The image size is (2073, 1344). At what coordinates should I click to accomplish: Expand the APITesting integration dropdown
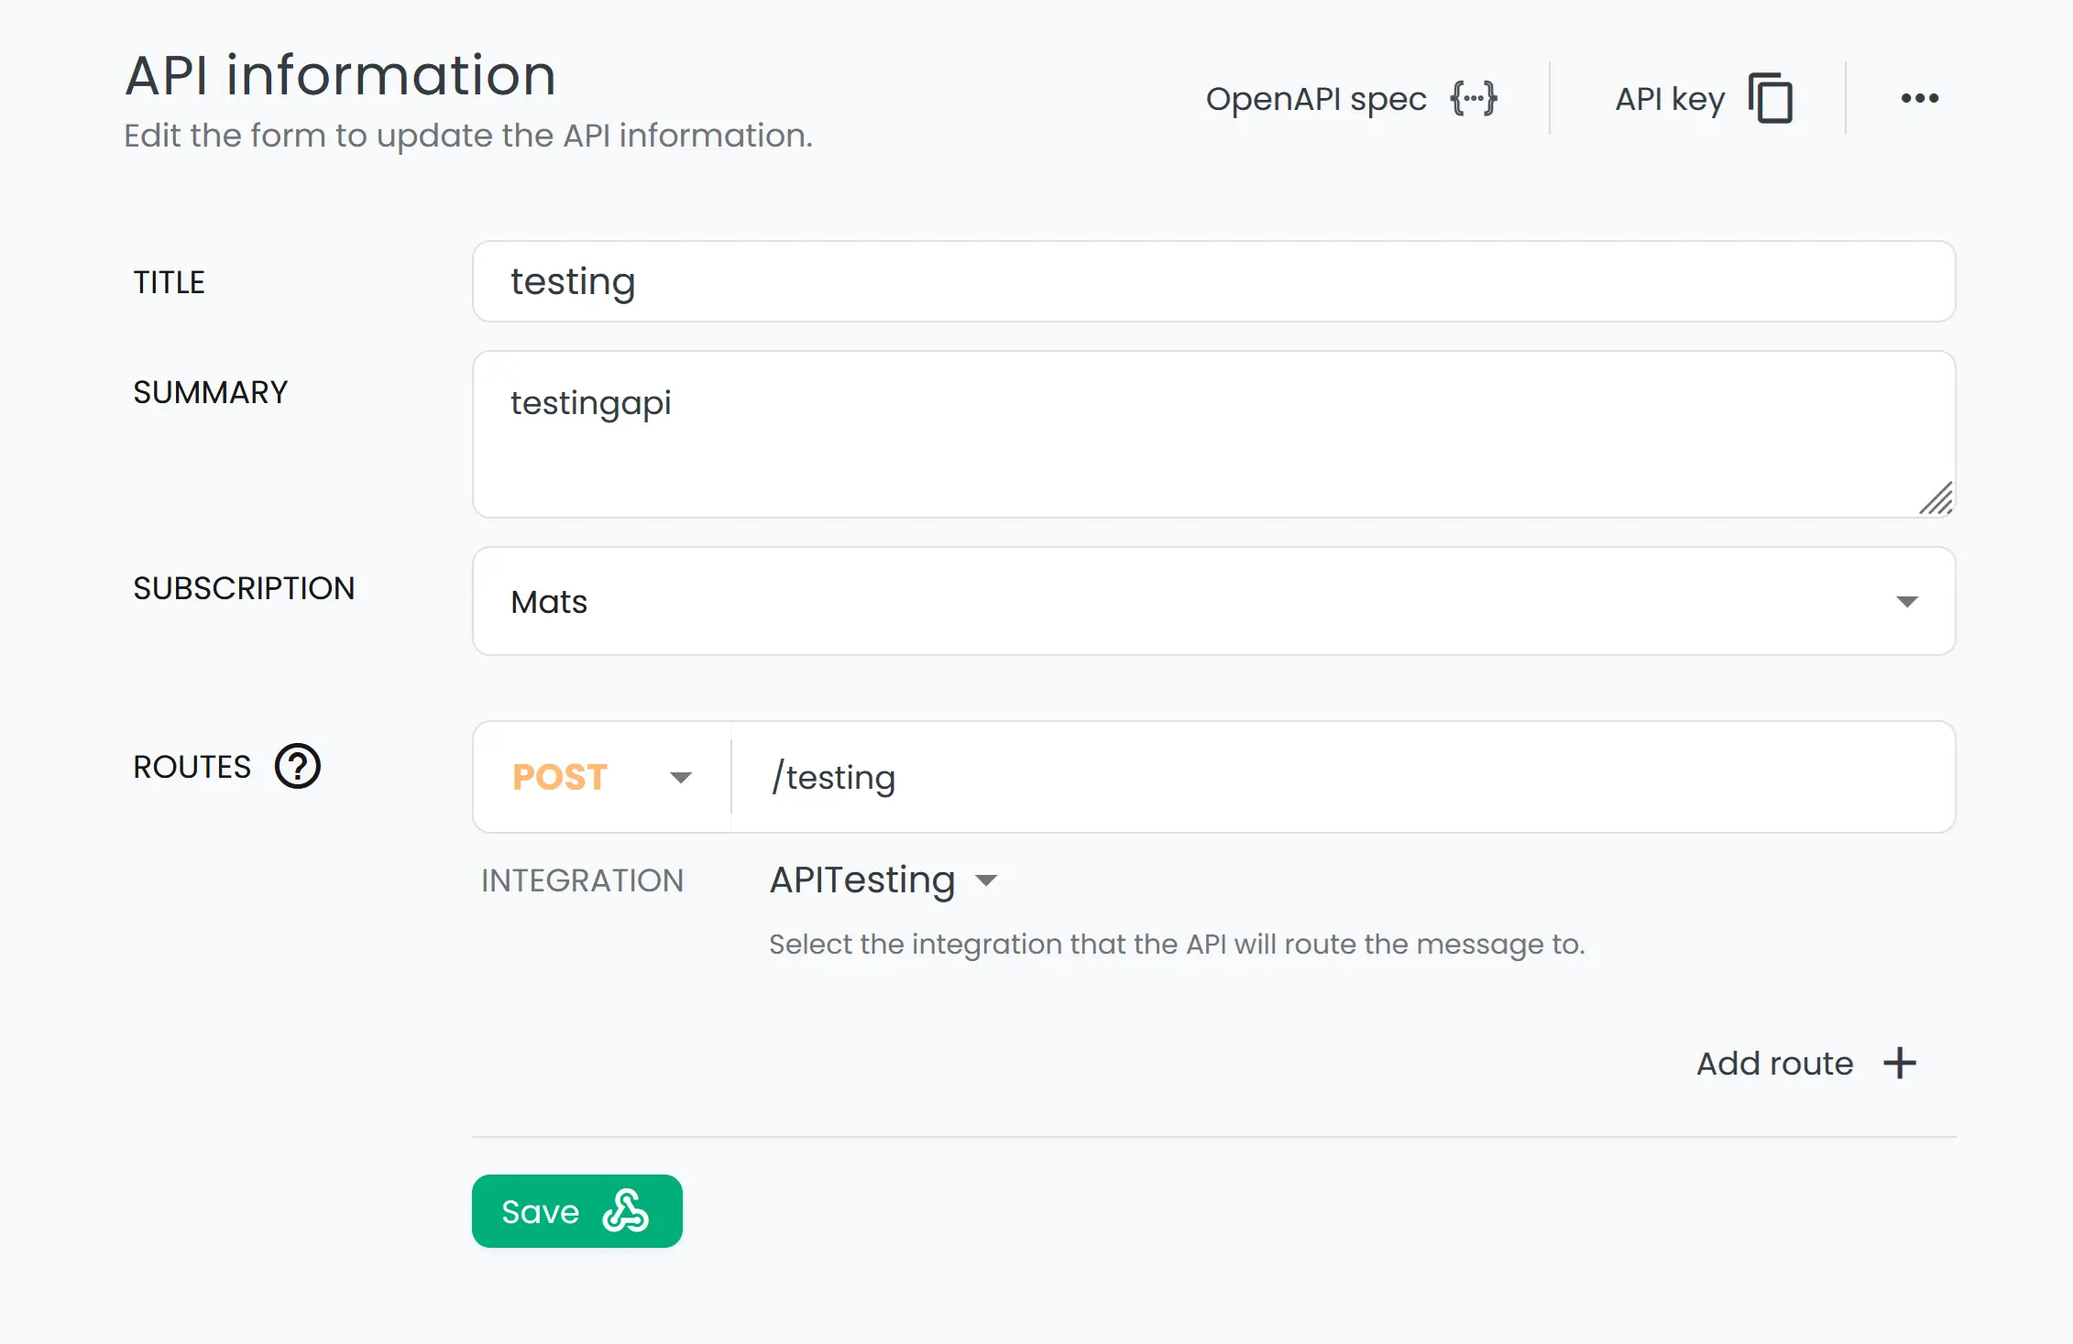(x=883, y=880)
